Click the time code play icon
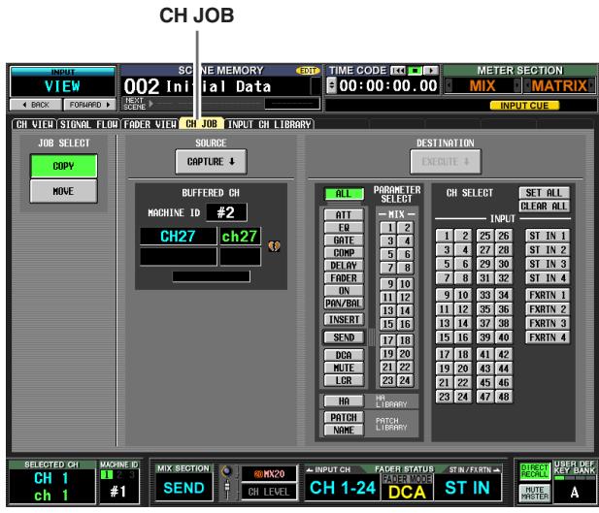Screen dimensions: 599x513 430,70
